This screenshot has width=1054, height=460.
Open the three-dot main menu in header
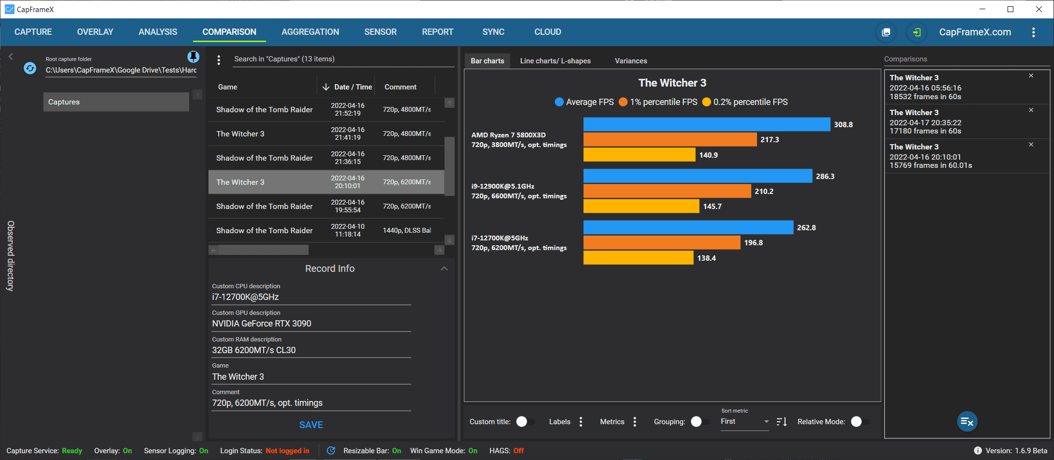pyautogui.click(x=1033, y=32)
